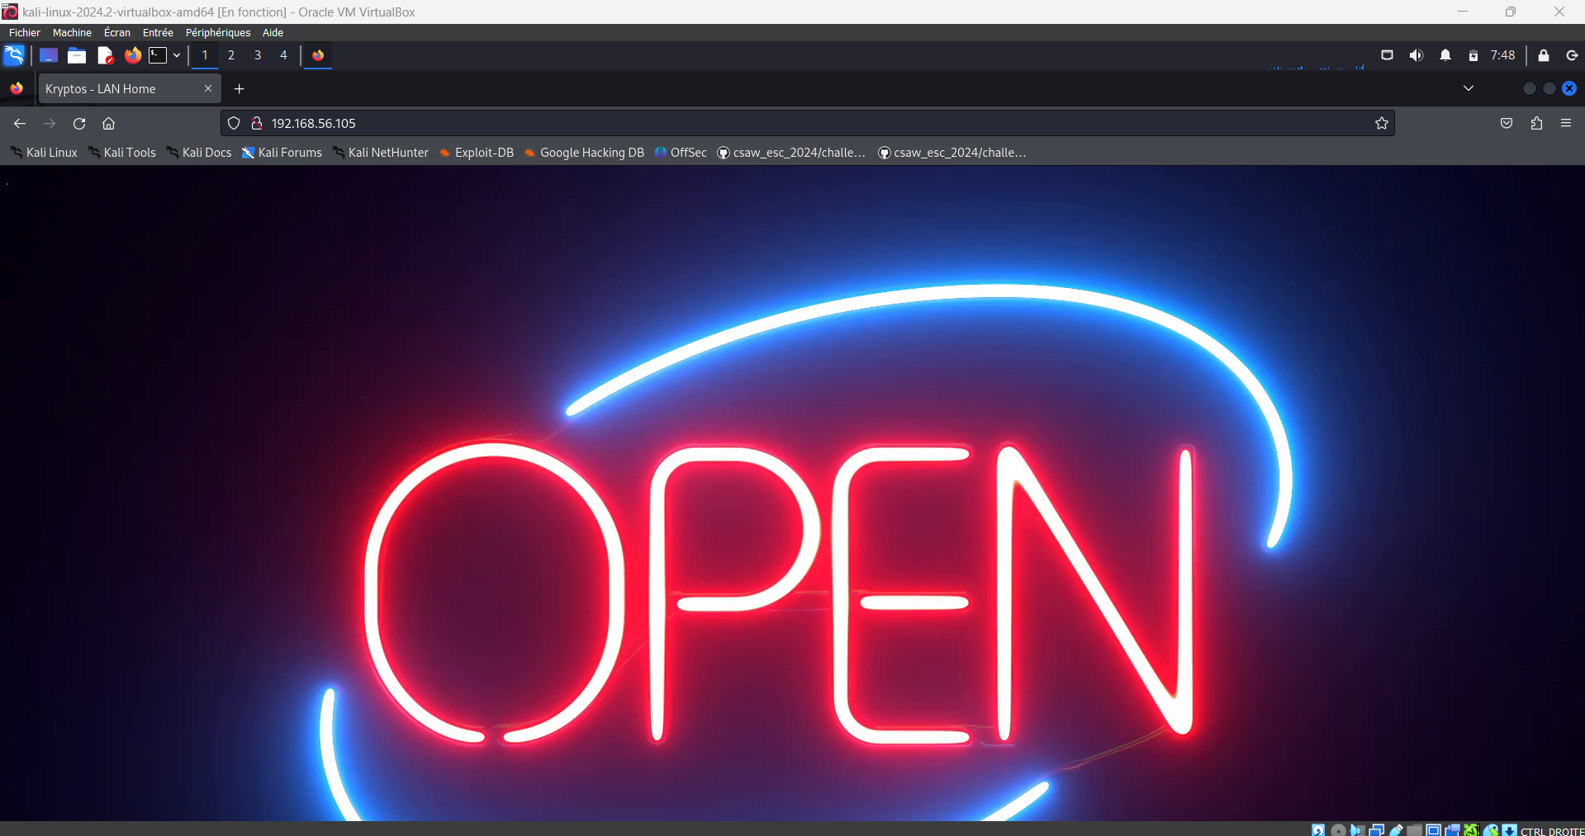The width and height of the screenshot is (1585, 836).
Task: Toggle volume from the panel speaker icon
Action: coord(1416,55)
